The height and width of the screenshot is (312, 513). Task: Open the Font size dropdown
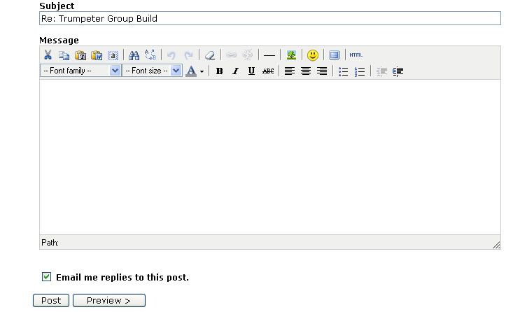tap(152, 71)
